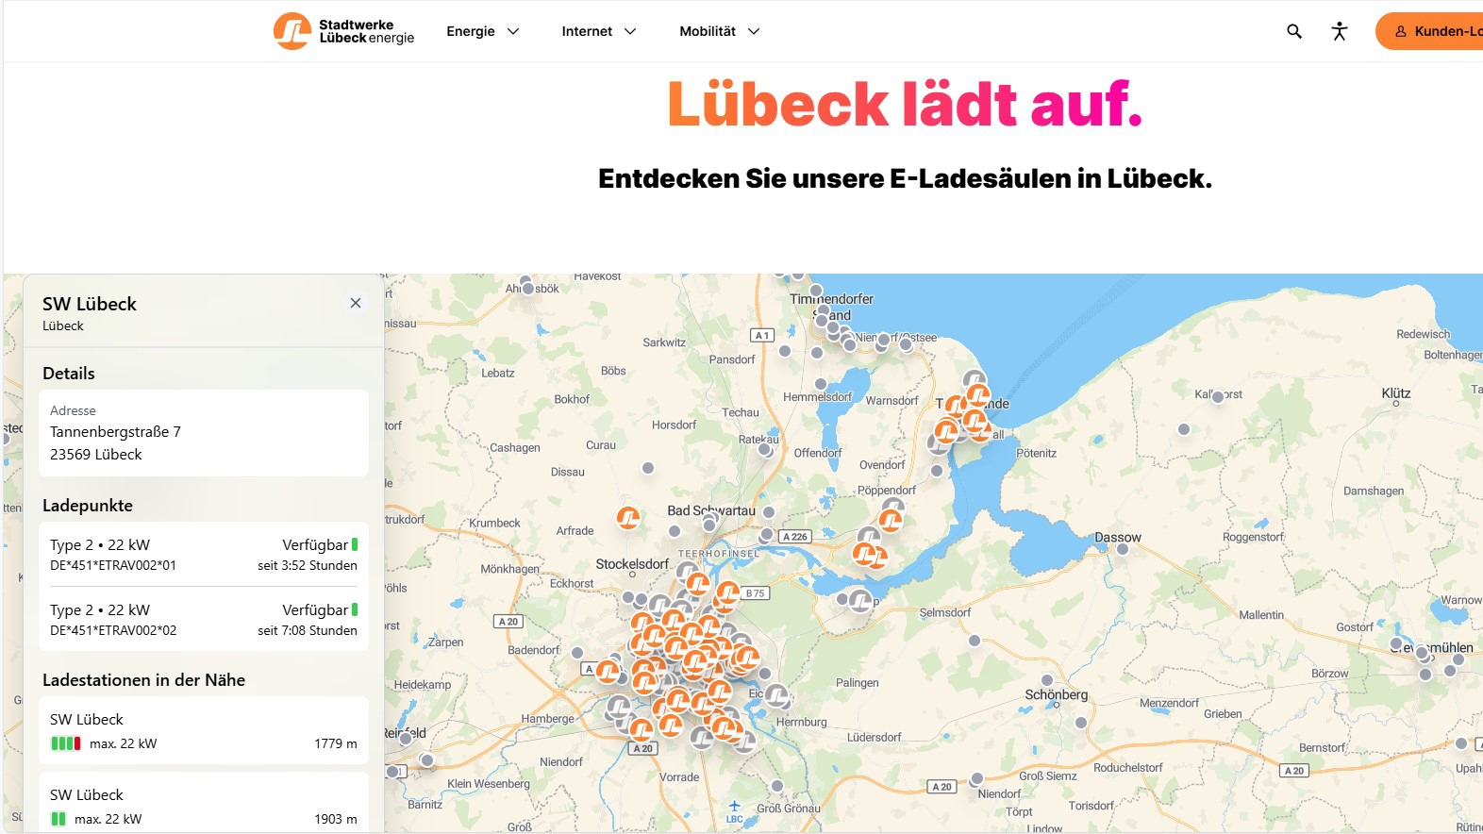The width and height of the screenshot is (1483, 834).
Task: Open the accessibility options icon
Action: point(1340,31)
